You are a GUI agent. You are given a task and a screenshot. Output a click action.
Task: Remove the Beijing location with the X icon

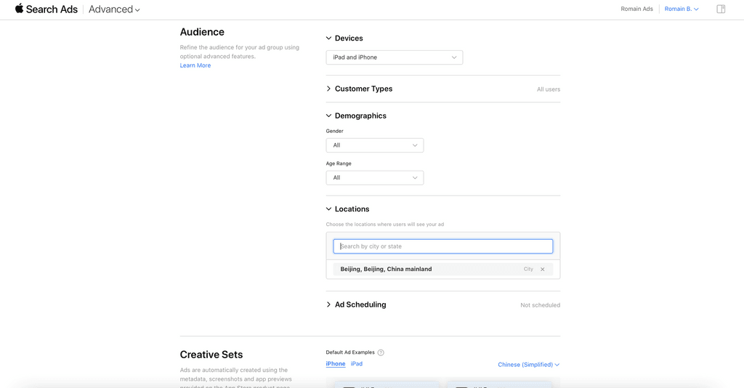[x=542, y=269]
